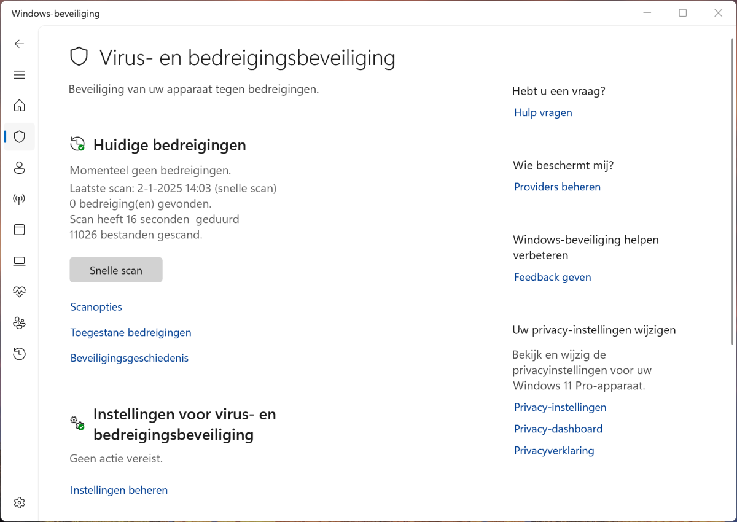Start a quick scan with Snelle scan
Viewport: 737px width, 522px height.
(116, 270)
